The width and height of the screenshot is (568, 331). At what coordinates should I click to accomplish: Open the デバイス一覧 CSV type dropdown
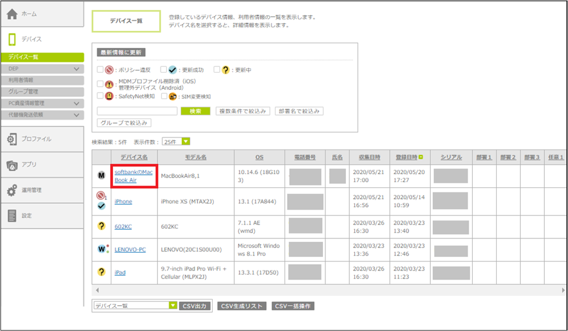(135, 306)
